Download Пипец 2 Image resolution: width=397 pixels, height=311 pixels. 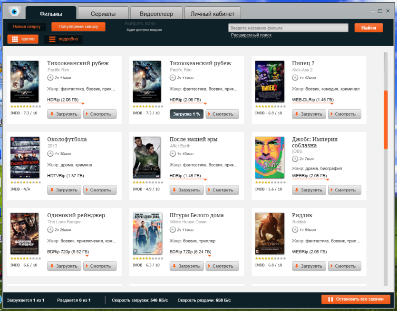point(309,114)
